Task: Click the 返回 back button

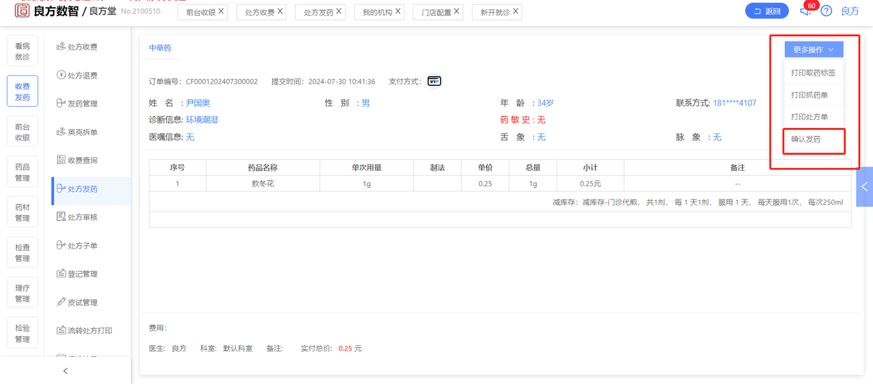Action: pyautogui.click(x=767, y=11)
